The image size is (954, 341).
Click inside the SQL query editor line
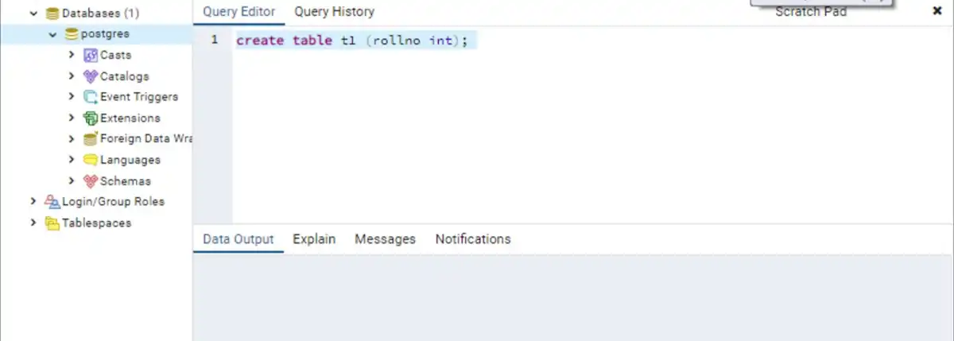coord(556,41)
